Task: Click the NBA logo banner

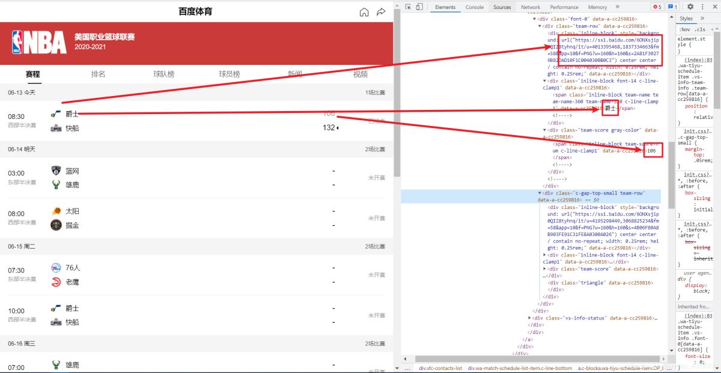Action: click(39, 43)
